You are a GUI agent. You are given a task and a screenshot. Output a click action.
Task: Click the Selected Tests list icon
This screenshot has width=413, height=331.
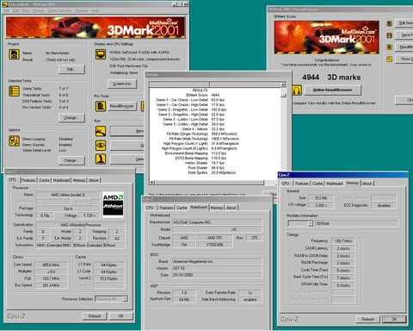tap(14, 91)
